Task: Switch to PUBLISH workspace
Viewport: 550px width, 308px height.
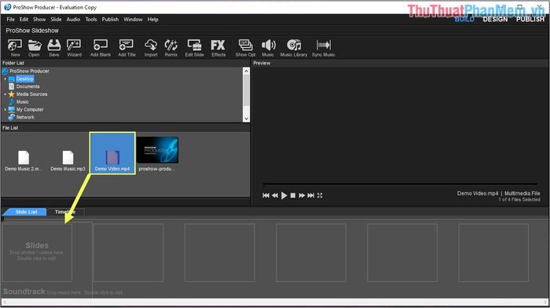Action: point(530,20)
